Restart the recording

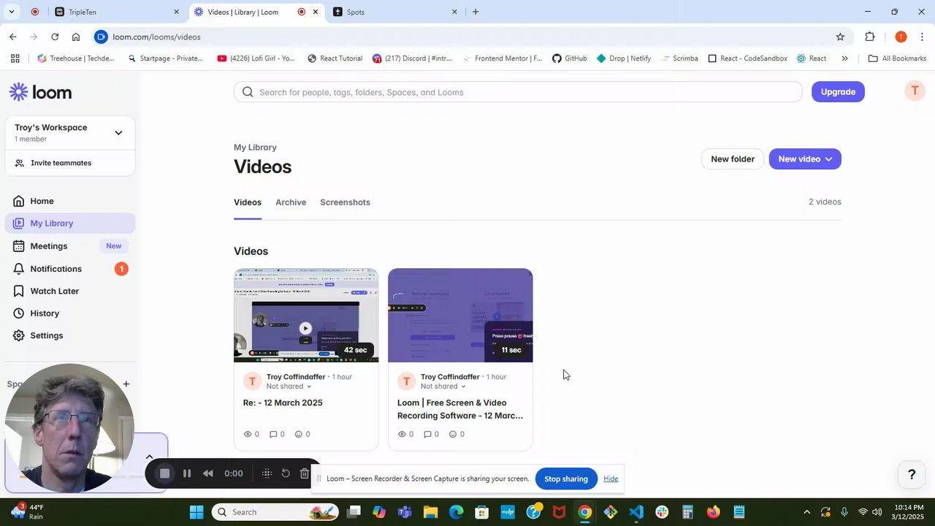(x=286, y=473)
